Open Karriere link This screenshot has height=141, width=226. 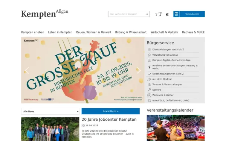coord(157,90)
